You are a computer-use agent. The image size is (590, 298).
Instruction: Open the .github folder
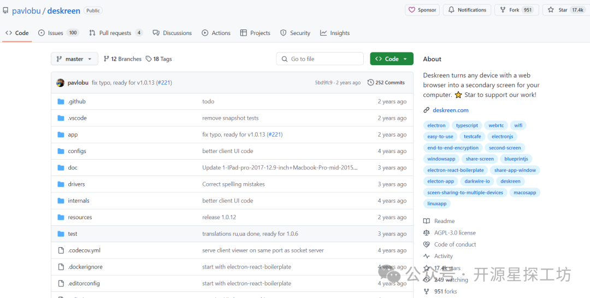click(77, 102)
